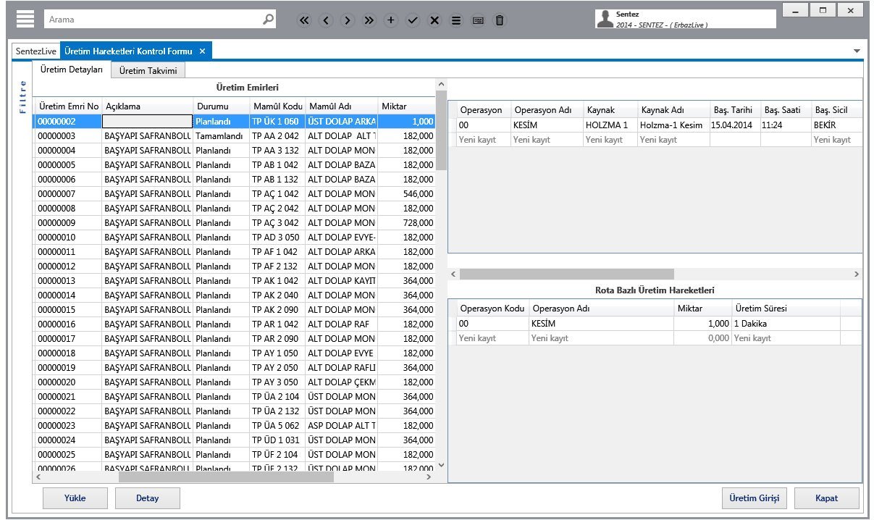Open the list view toolbar icon

[x=456, y=20]
